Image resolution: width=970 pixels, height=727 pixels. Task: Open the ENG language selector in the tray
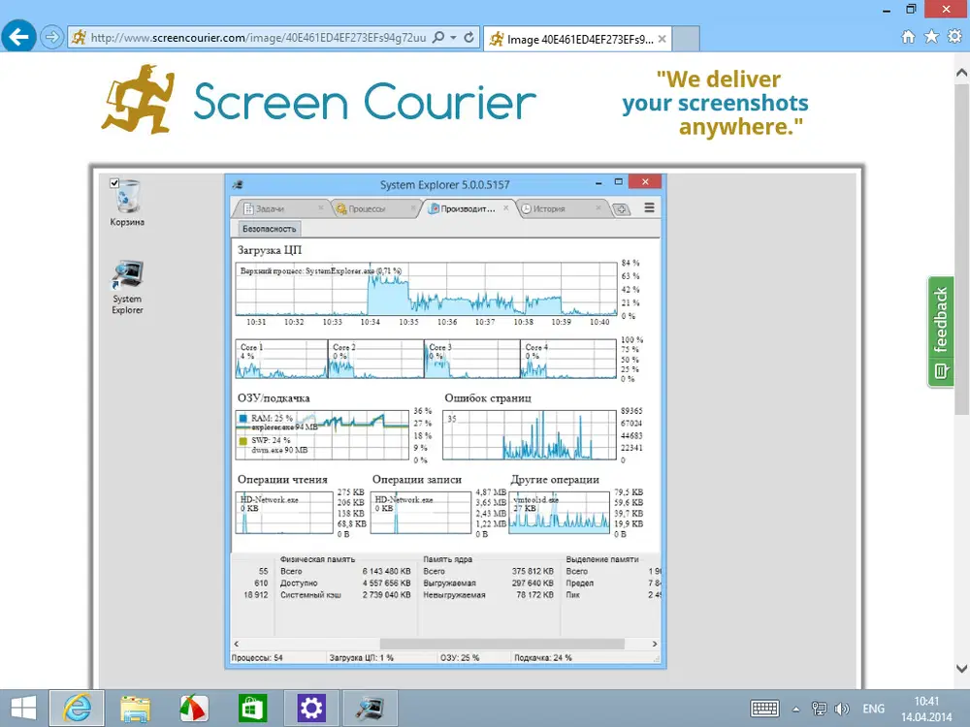[x=873, y=709]
